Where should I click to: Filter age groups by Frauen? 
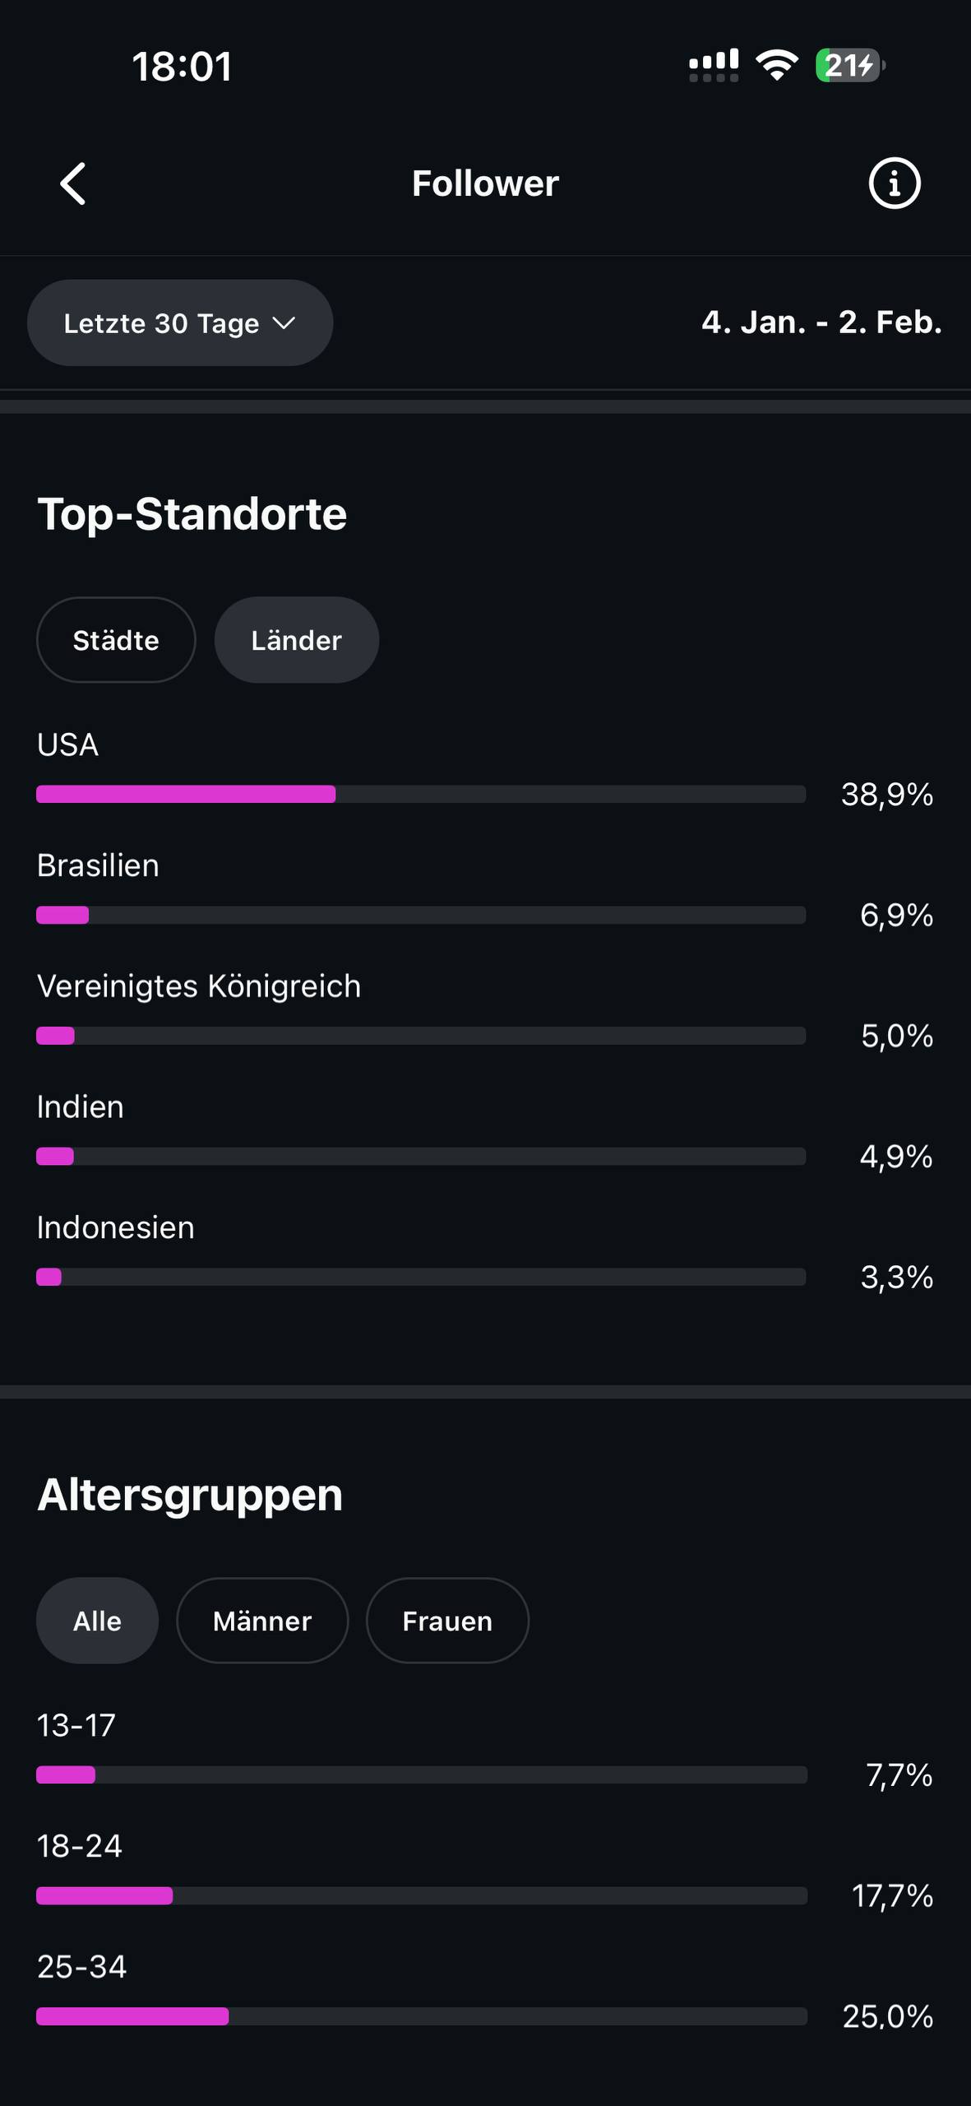[446, 1621]
